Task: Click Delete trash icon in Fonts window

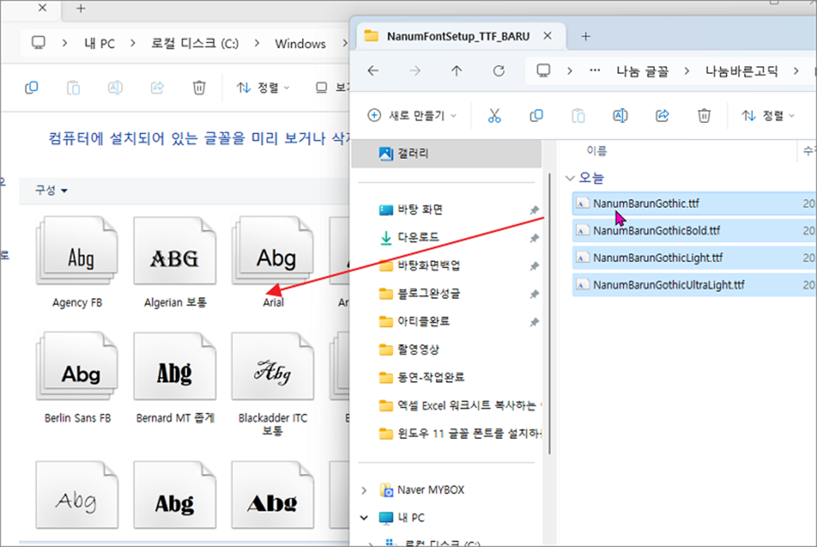Action: (199, 87)
